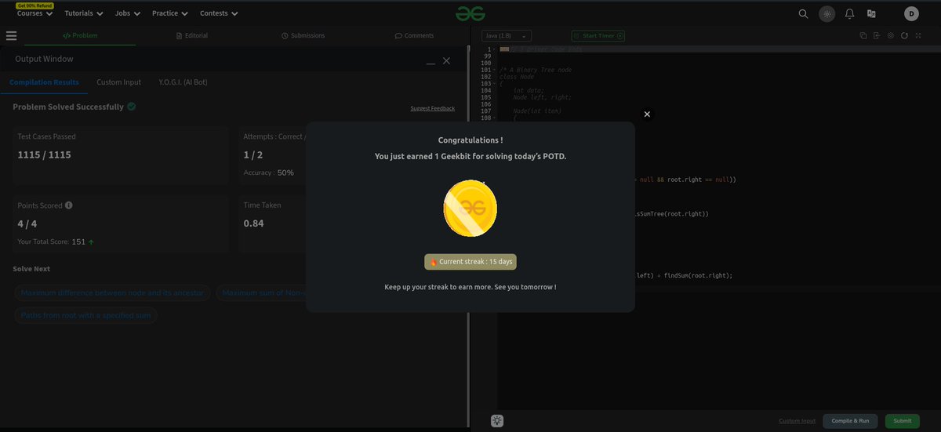Viewport: 941px width, 432px height.
Task: Switch to the Problem tab
Action: tap(80, 35)
